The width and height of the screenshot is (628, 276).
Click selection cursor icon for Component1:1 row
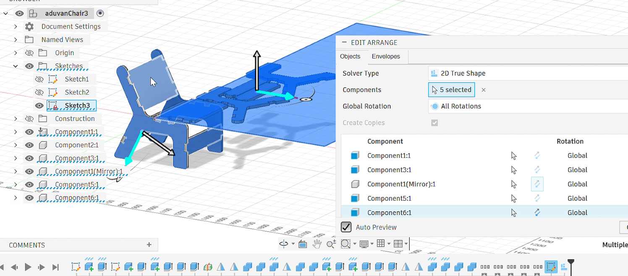click(x=514, y=156)
